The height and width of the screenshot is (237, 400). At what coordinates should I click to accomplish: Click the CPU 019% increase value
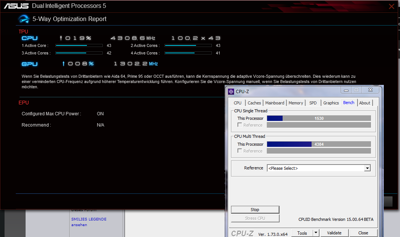[75, 38]
